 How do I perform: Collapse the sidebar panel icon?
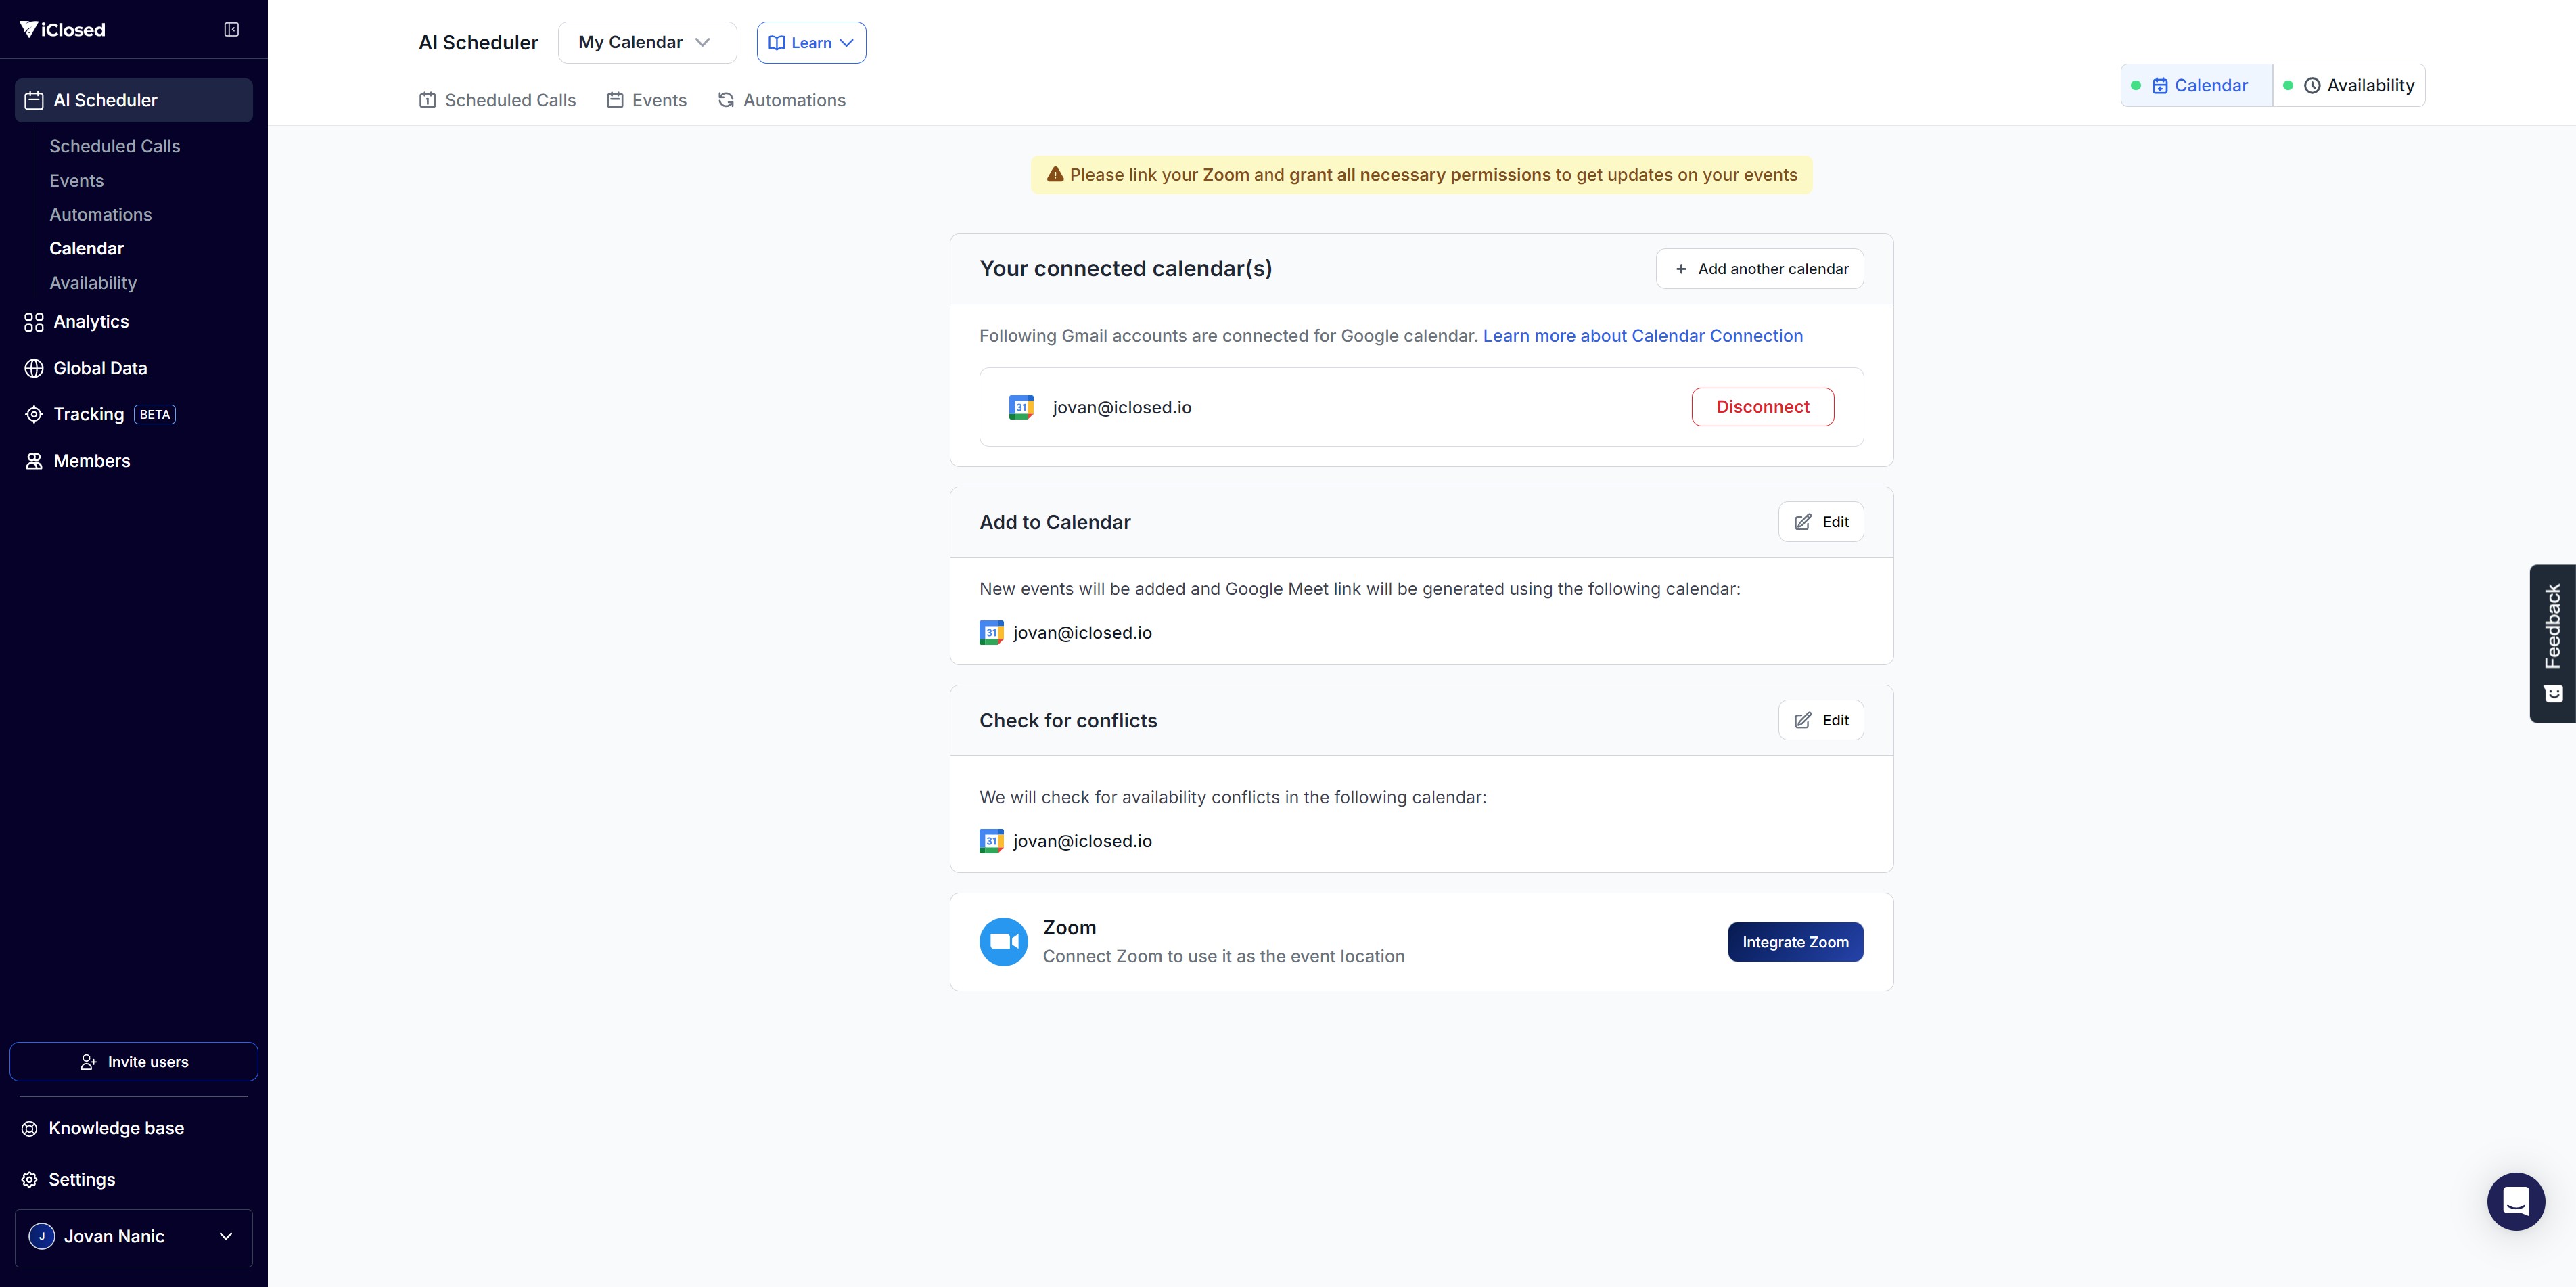(231, 30)
